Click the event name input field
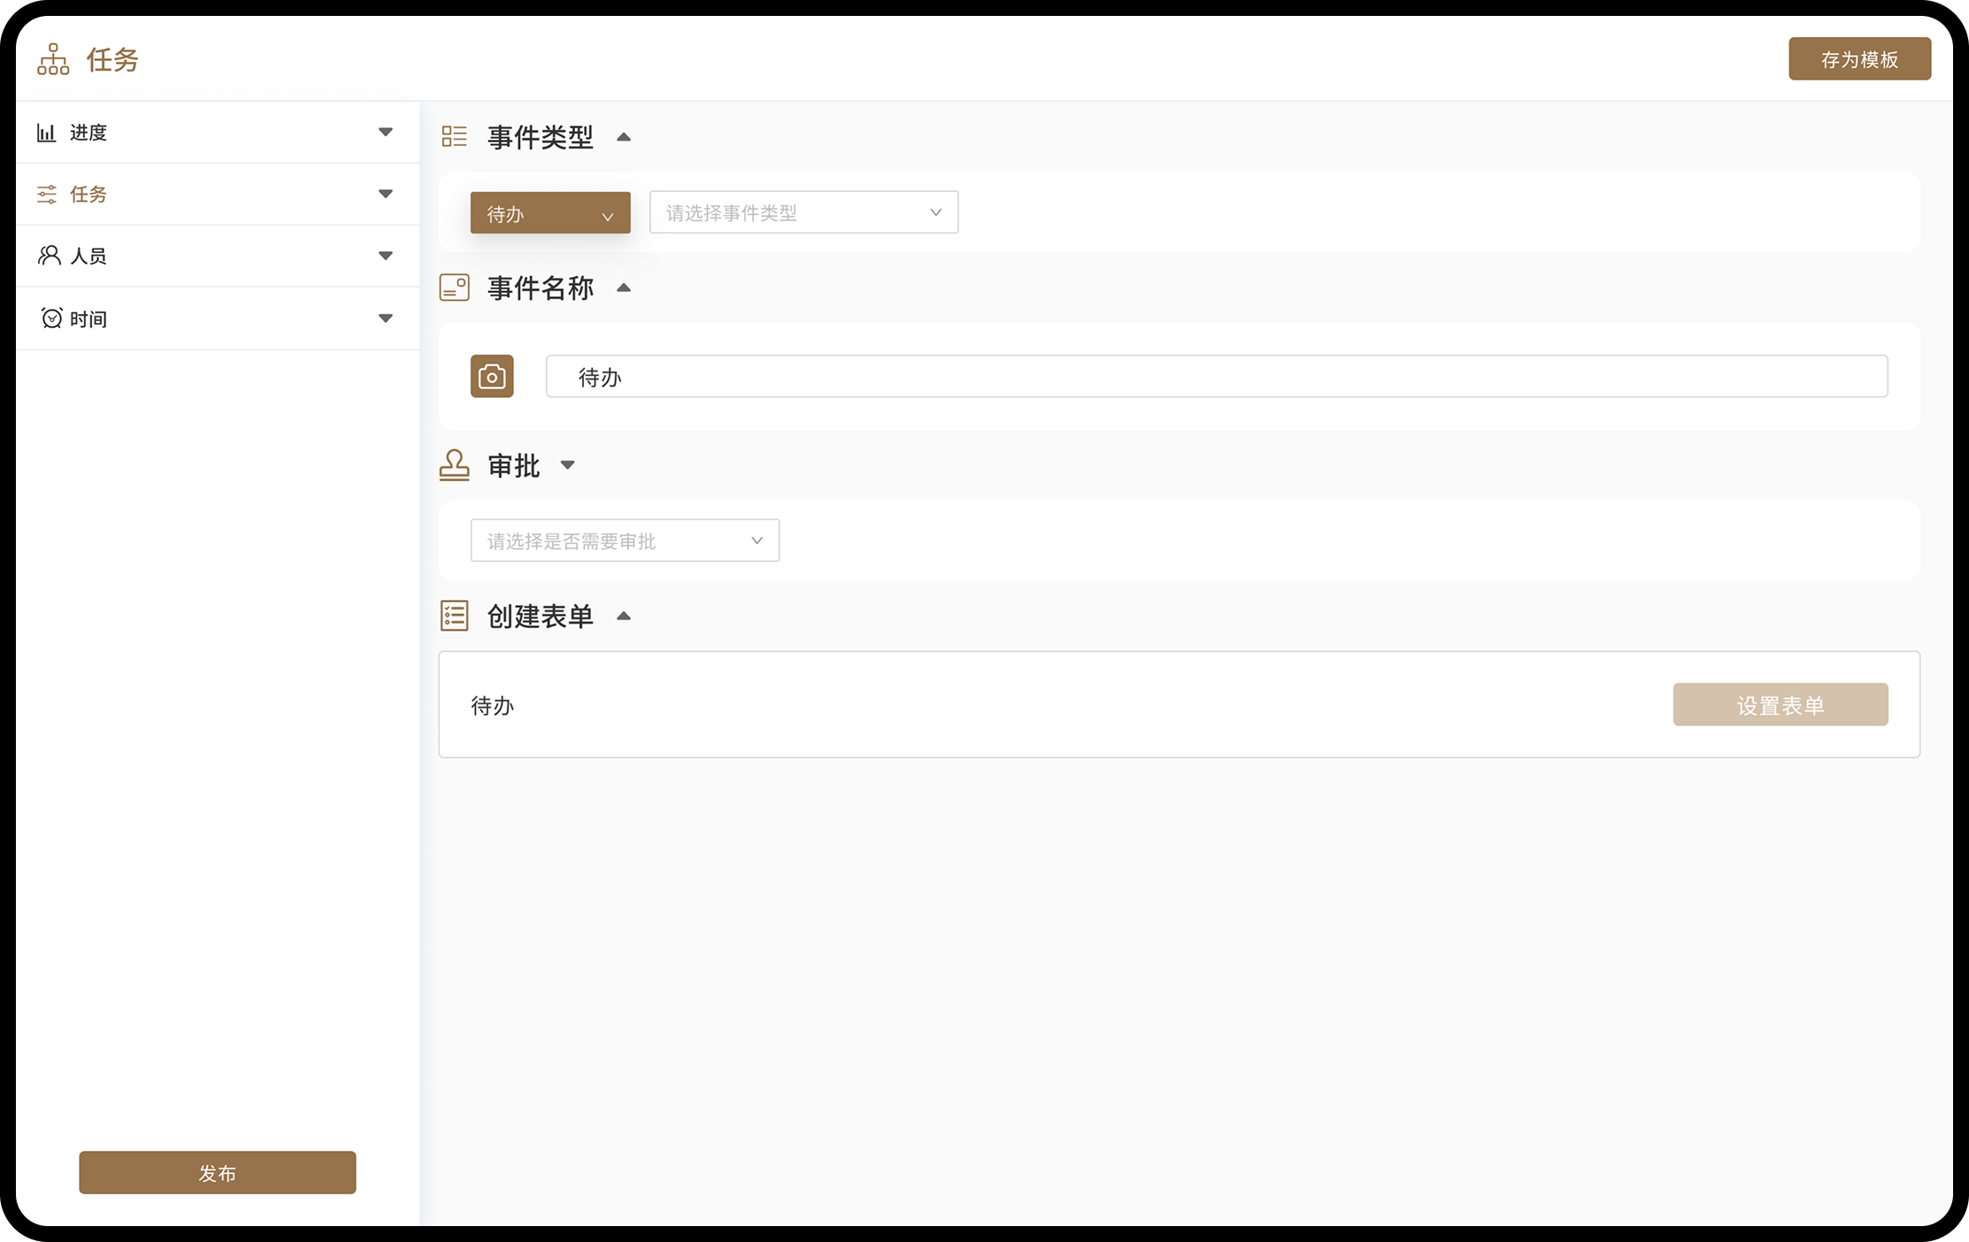1969x1242 pixels. 1216,377
